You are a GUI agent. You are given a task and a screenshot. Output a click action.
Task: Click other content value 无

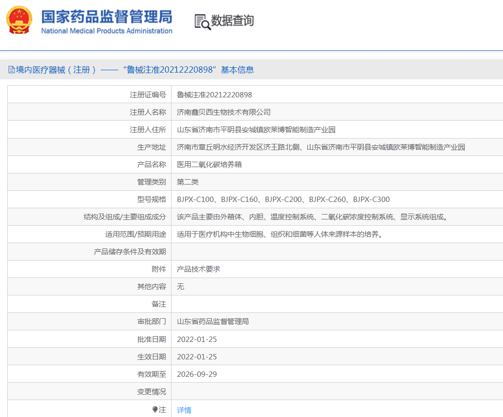[x=180, y=287]
